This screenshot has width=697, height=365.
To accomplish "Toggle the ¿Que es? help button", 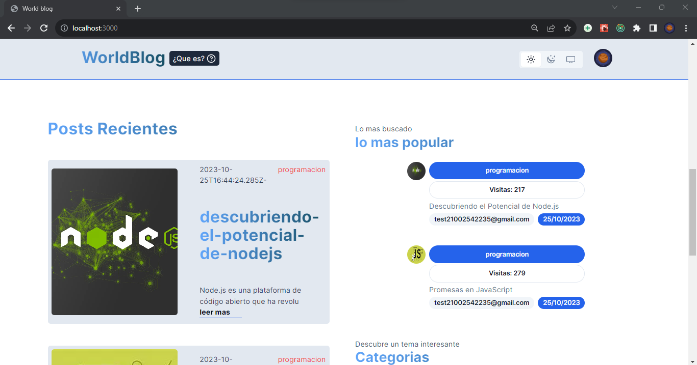I will [194, 58].
